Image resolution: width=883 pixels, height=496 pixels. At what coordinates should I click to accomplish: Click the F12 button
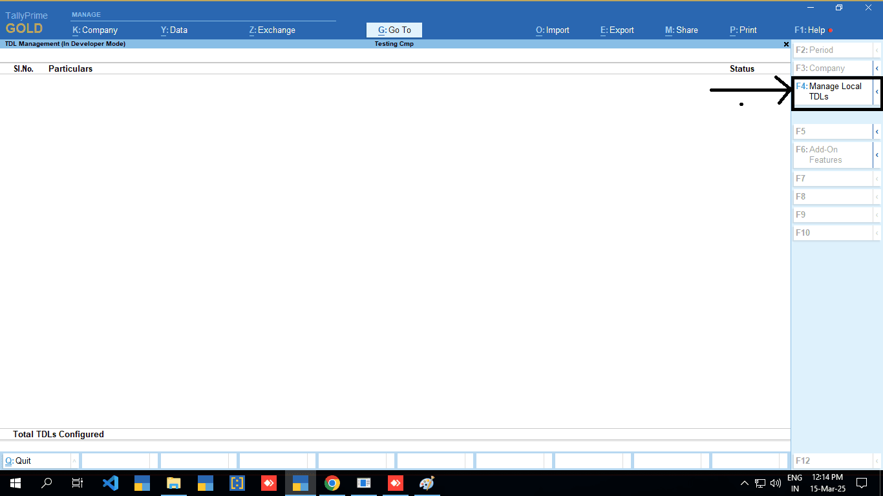833,460
